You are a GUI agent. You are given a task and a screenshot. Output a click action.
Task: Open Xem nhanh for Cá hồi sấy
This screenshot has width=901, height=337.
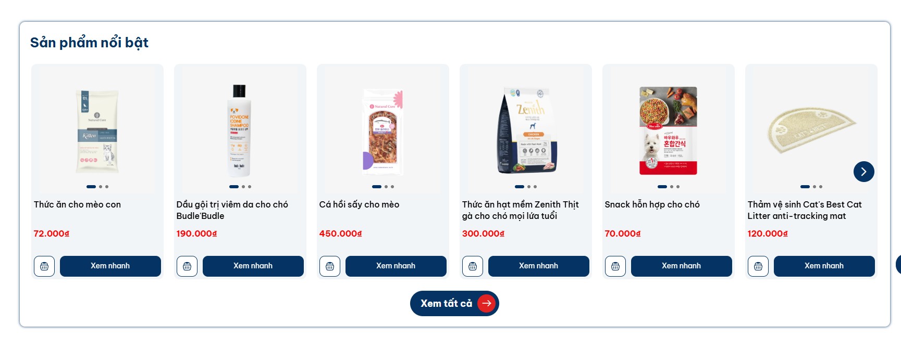point(396,266)
